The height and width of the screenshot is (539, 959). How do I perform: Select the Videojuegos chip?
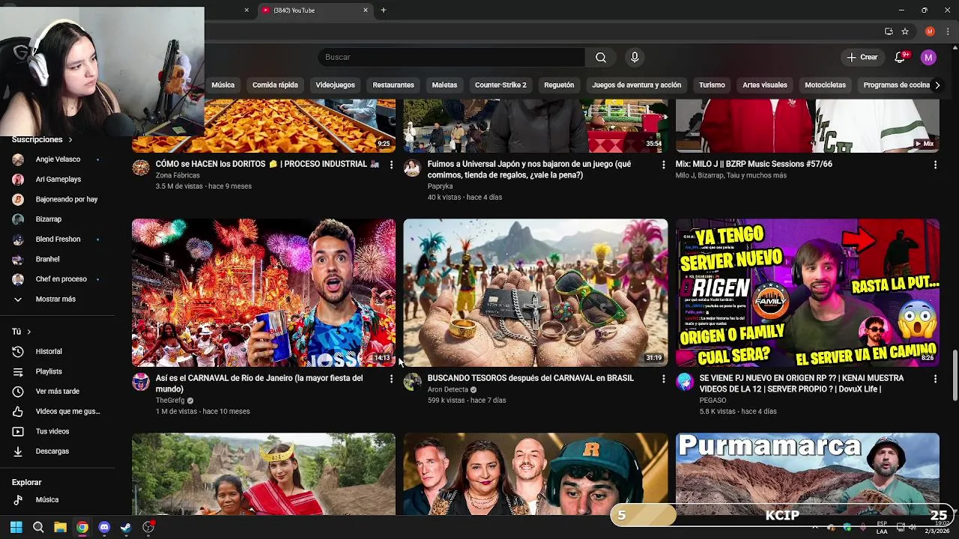[x=335, y=85]
